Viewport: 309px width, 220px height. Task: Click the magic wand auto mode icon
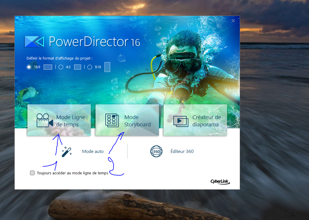(67, 152)
